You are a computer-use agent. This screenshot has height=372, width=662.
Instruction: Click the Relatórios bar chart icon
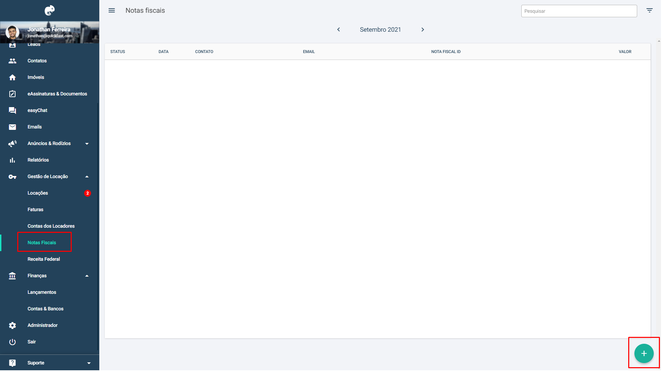pos(12,160)
